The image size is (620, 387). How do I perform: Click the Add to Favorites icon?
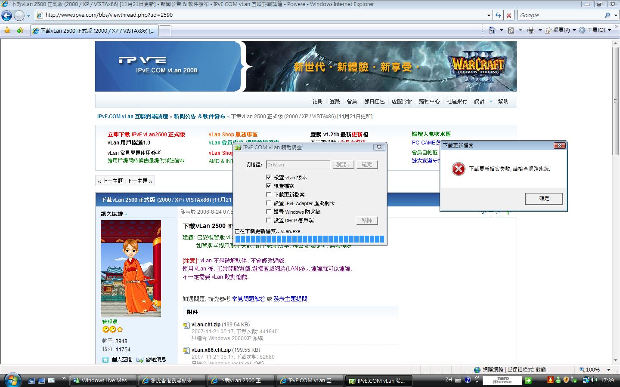point(20,30)
